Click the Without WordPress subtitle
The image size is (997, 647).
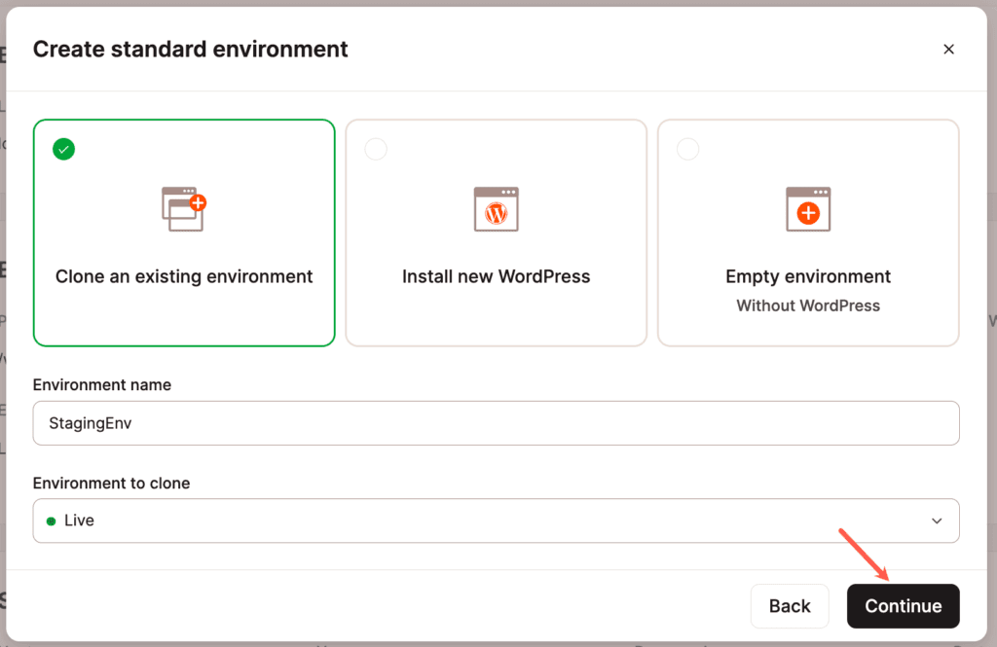(x=808, y=306)
